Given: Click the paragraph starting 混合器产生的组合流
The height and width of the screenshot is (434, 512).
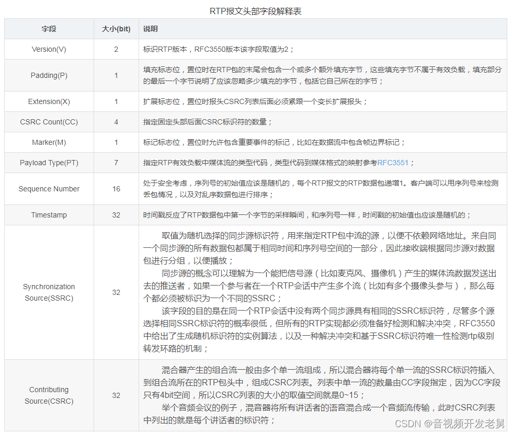Looking at the screenshot, I should pos(322,383).
